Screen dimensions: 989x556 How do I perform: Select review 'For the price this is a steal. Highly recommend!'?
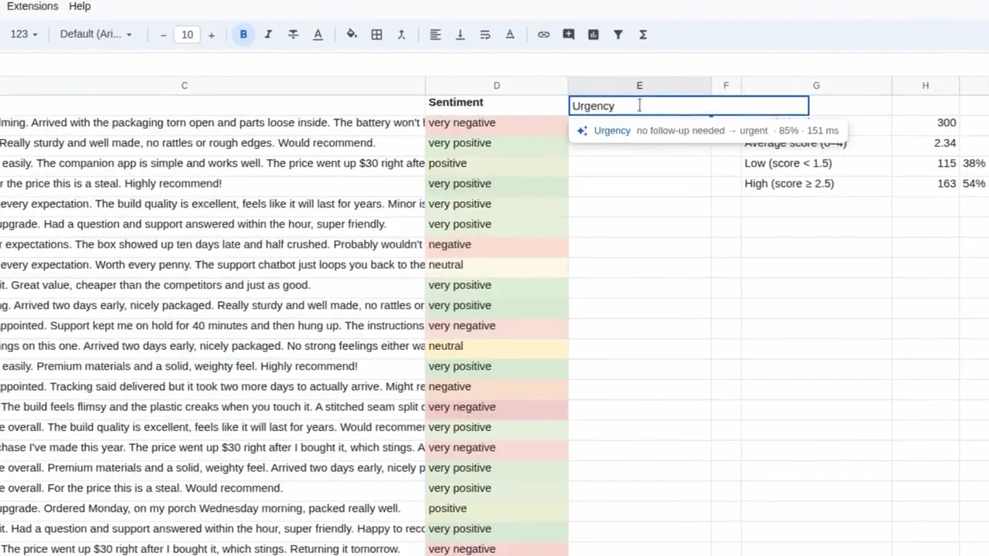(212, 183)
